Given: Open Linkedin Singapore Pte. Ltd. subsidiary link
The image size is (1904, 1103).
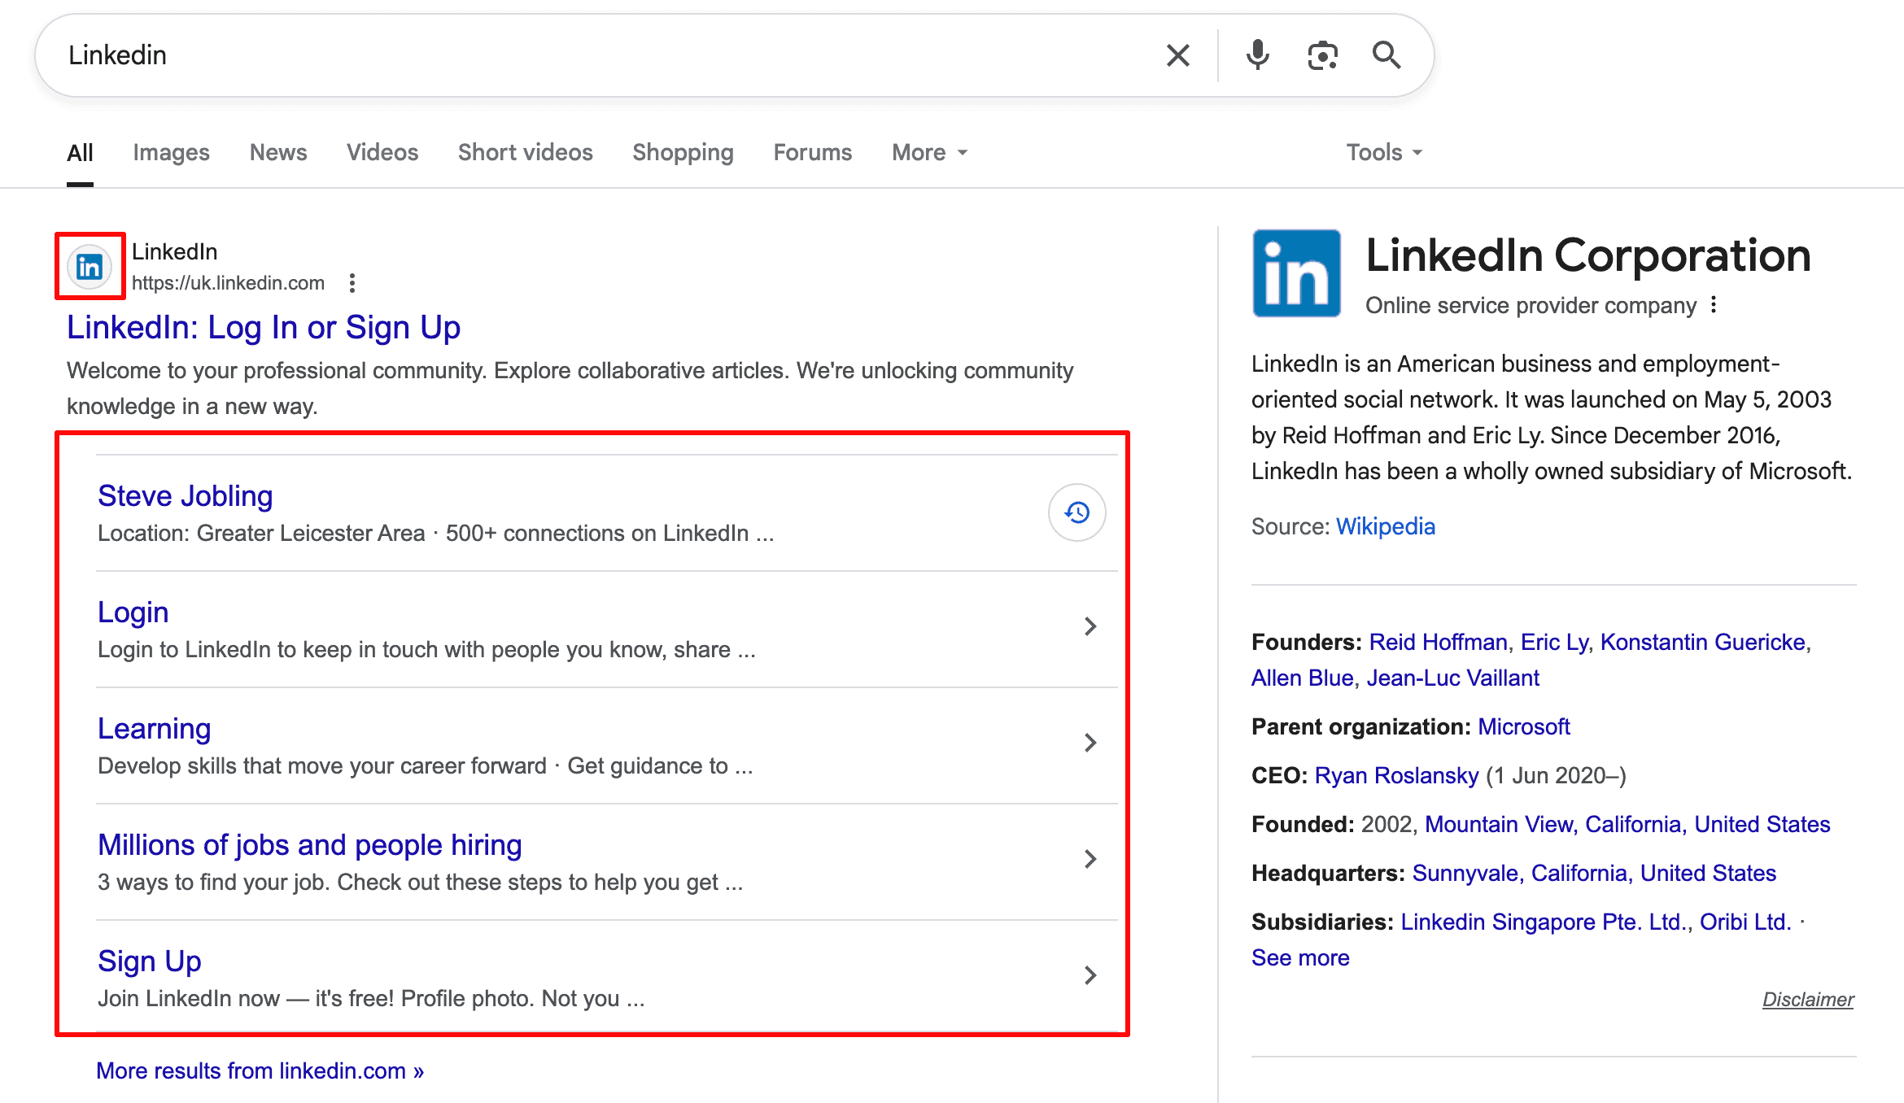Looking at the screenshot, I should tap(1544, 922).
